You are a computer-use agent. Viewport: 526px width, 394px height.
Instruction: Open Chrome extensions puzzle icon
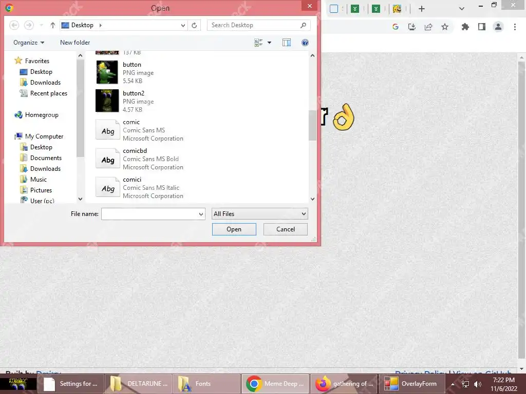tap(465, 27)
